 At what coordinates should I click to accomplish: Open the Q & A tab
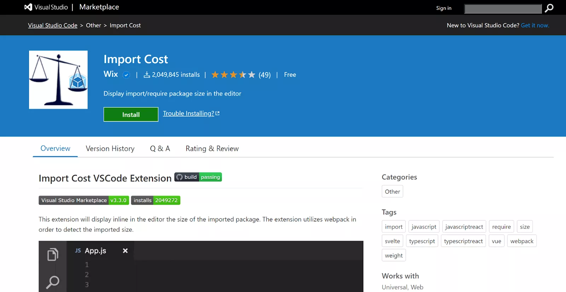[160, 148]
